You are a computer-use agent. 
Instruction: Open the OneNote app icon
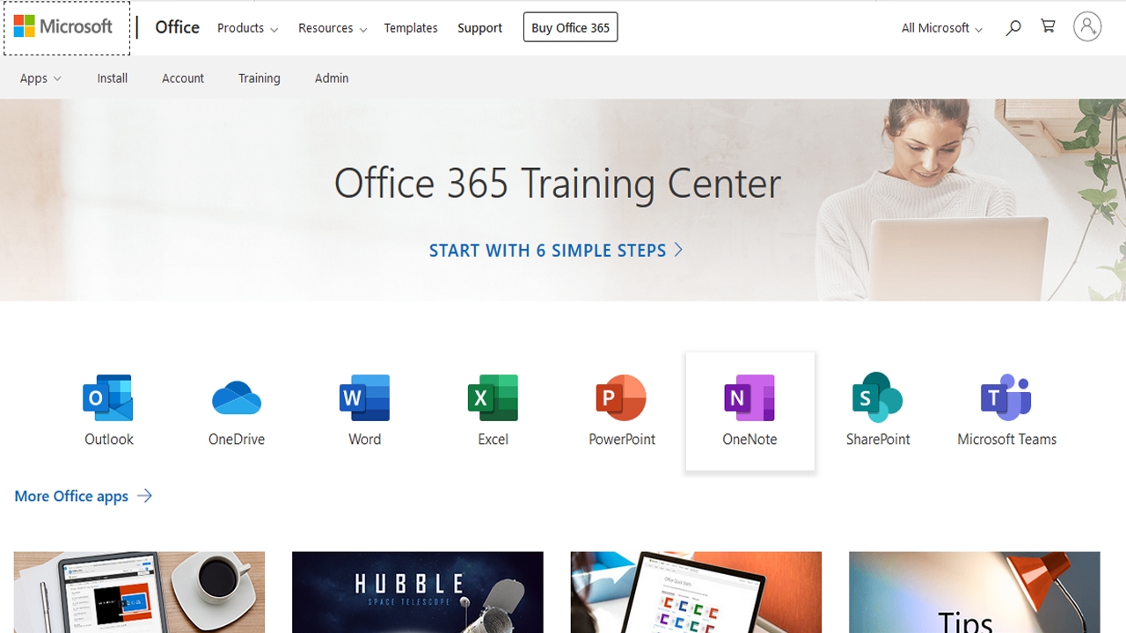750,398
